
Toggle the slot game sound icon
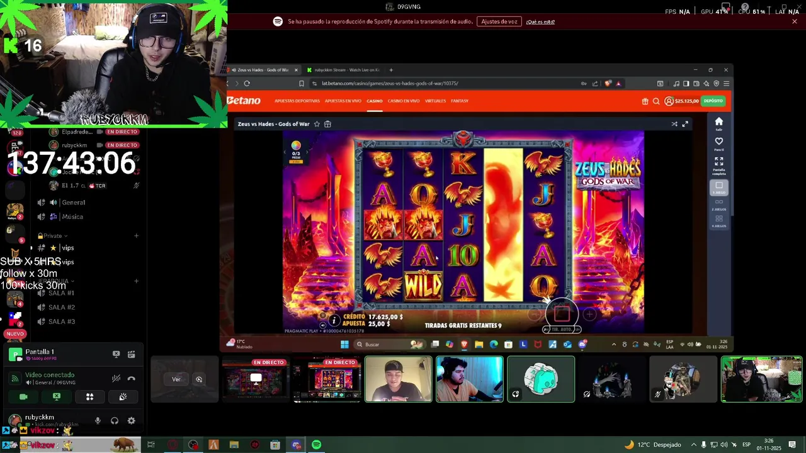[x=323, y=325]
